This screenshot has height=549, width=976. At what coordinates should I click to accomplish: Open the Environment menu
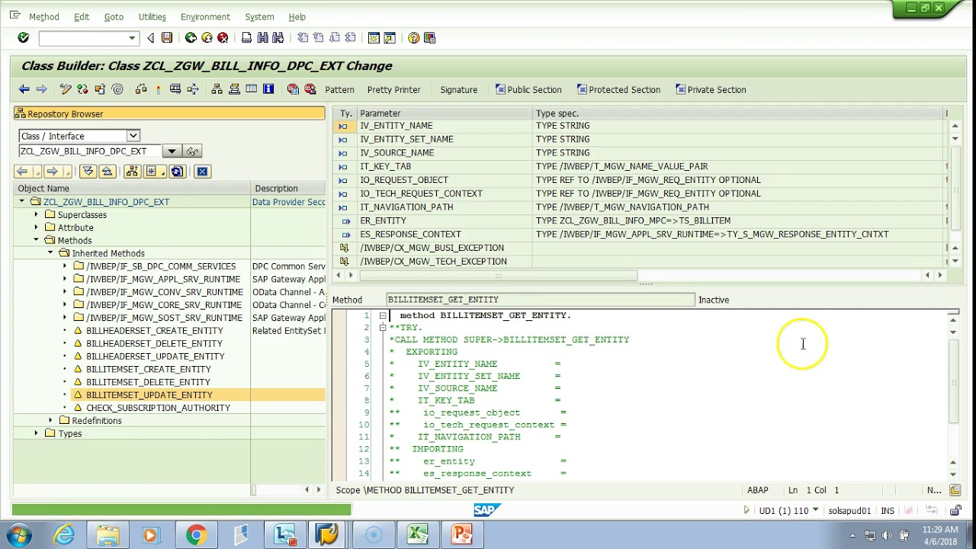(205, 17)
